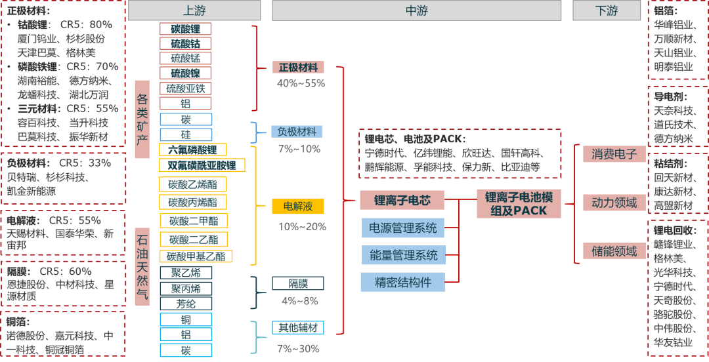Click the 碳酸乙烯酯 box
The height and width of the screenshot is (362, 709).
[x=192, y=184]
